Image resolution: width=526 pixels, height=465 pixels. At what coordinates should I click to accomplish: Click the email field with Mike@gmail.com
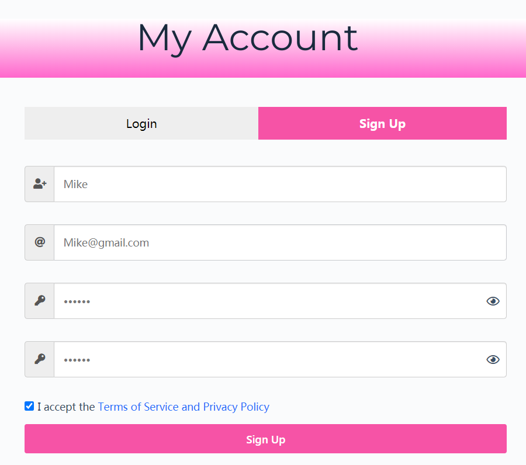[280, 242]
